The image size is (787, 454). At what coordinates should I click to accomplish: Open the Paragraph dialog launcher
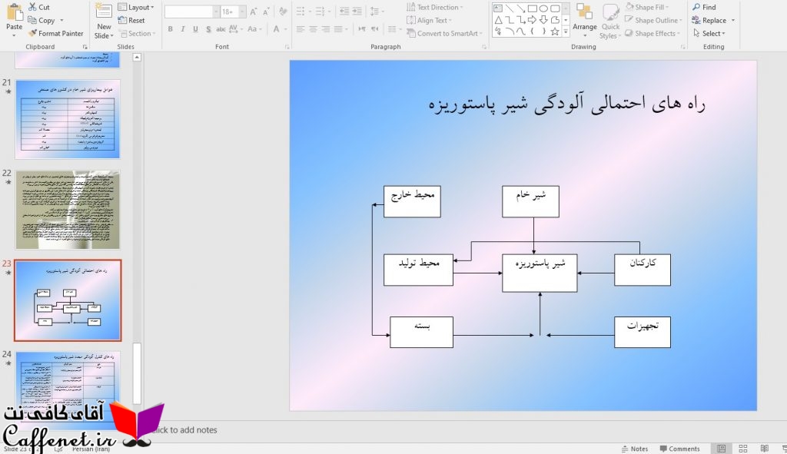[x=484, y=47]
